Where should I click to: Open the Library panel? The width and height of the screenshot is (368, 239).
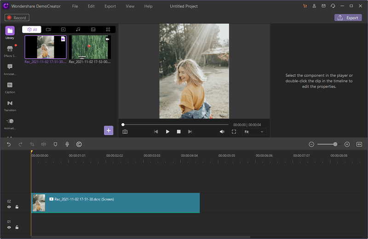(x=10, y=33)
